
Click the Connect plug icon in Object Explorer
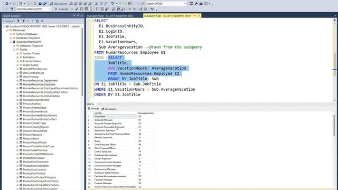point(18,21)
